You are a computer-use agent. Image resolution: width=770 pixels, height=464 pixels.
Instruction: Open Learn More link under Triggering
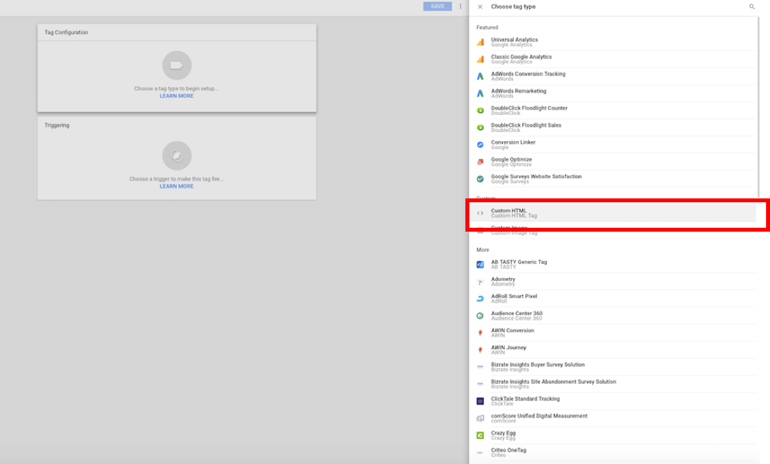(176, 186)
